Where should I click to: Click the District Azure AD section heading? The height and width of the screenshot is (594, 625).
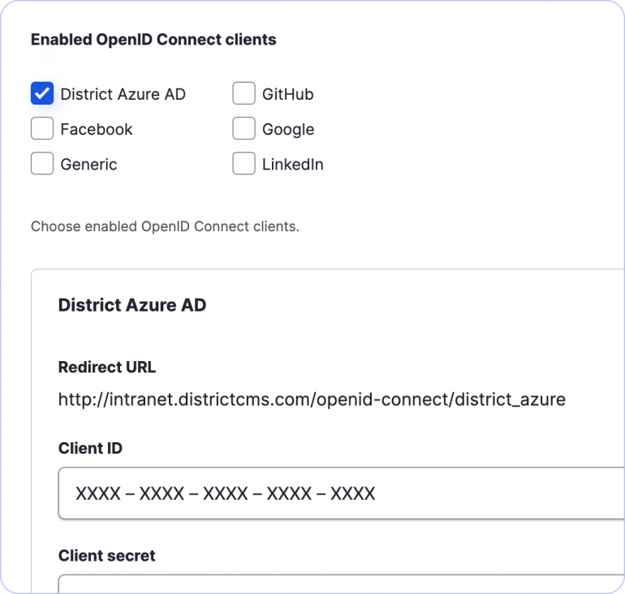click(132, 305)
